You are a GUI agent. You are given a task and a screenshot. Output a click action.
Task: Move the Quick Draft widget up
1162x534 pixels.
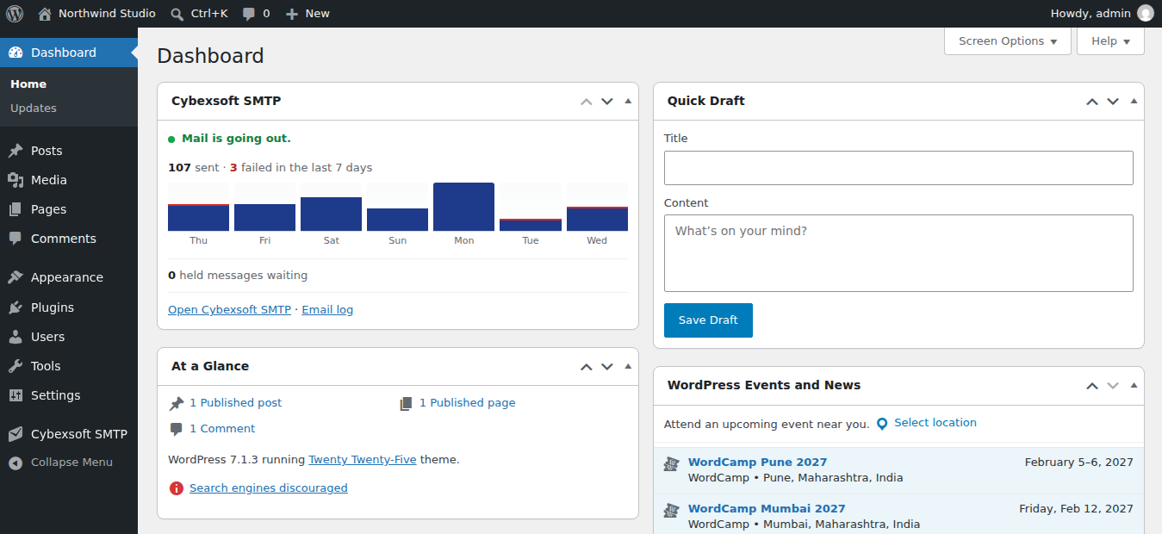[1092, 102]
